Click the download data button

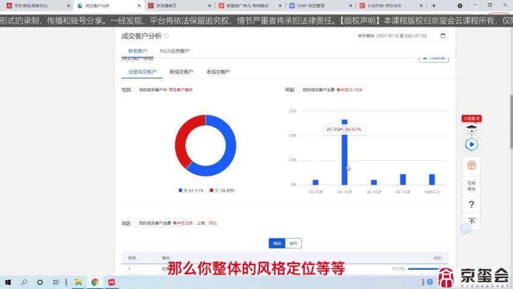pyautogui.click(x=434, y=59)
